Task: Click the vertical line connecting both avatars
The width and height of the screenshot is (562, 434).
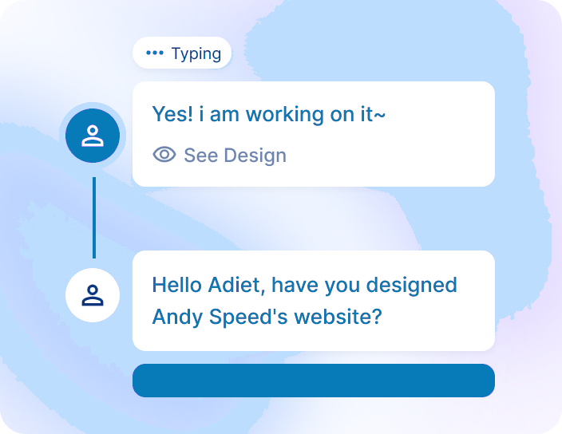Action: click(x=93, y=217)
